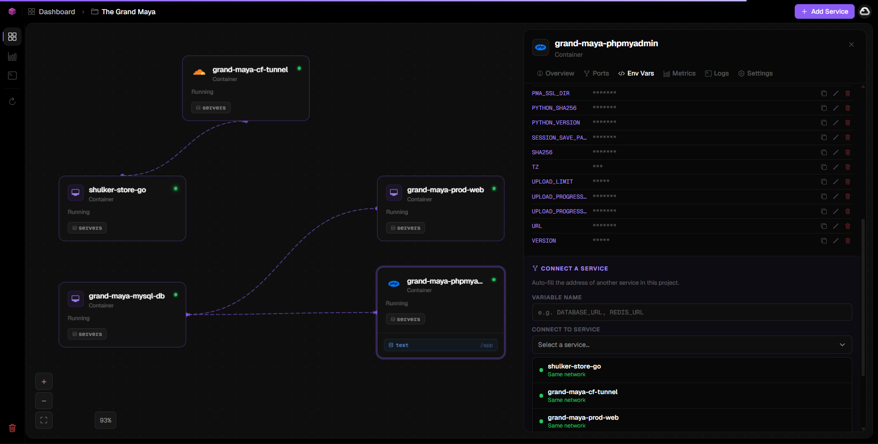
Task: Click the fit-to-screen canvas button
Action: (x=44, y=420)
